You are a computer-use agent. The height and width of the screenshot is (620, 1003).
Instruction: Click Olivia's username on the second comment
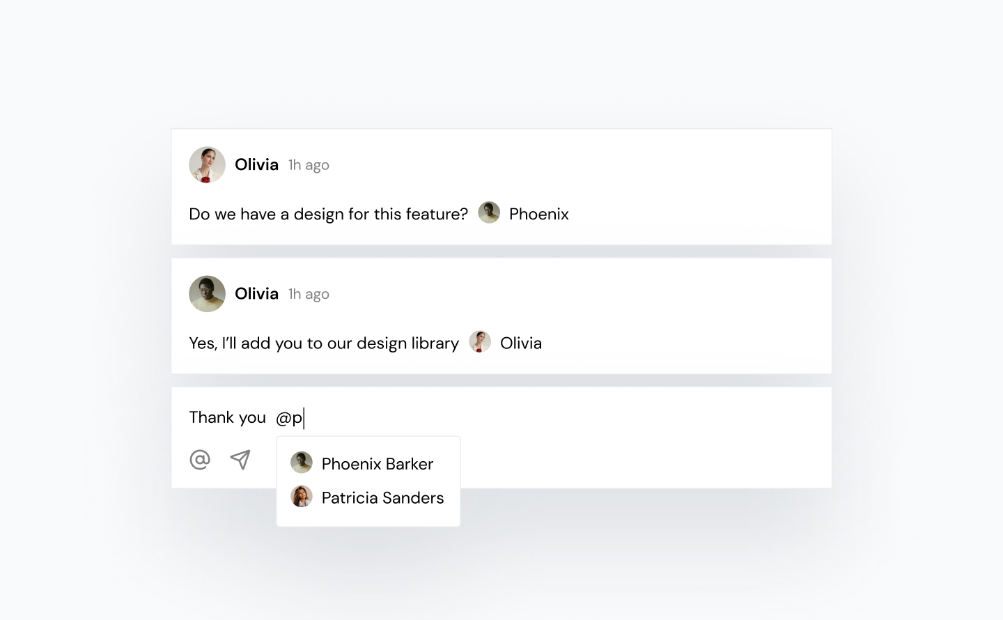pyautogui.click(x=256, y=293)
